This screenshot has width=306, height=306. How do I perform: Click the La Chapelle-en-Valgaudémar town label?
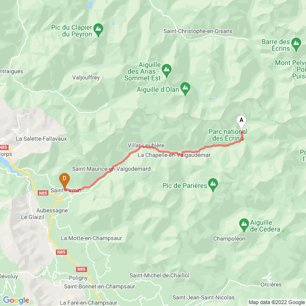pyautogui.click(x=174, y=155)
